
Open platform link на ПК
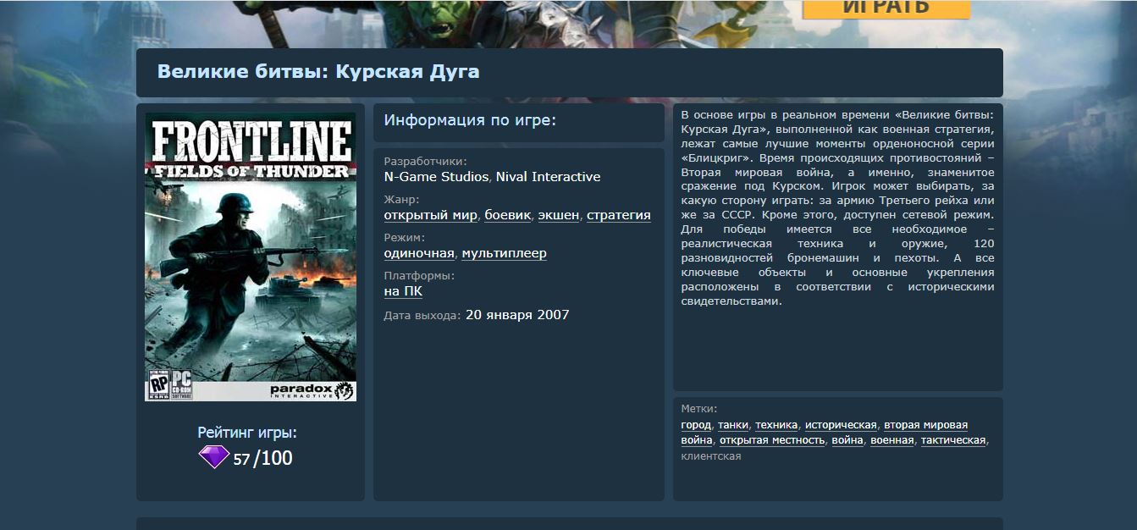click(403, 291)
